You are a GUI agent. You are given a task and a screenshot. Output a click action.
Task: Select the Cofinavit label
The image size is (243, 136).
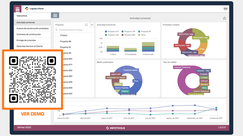coord(204,81)
